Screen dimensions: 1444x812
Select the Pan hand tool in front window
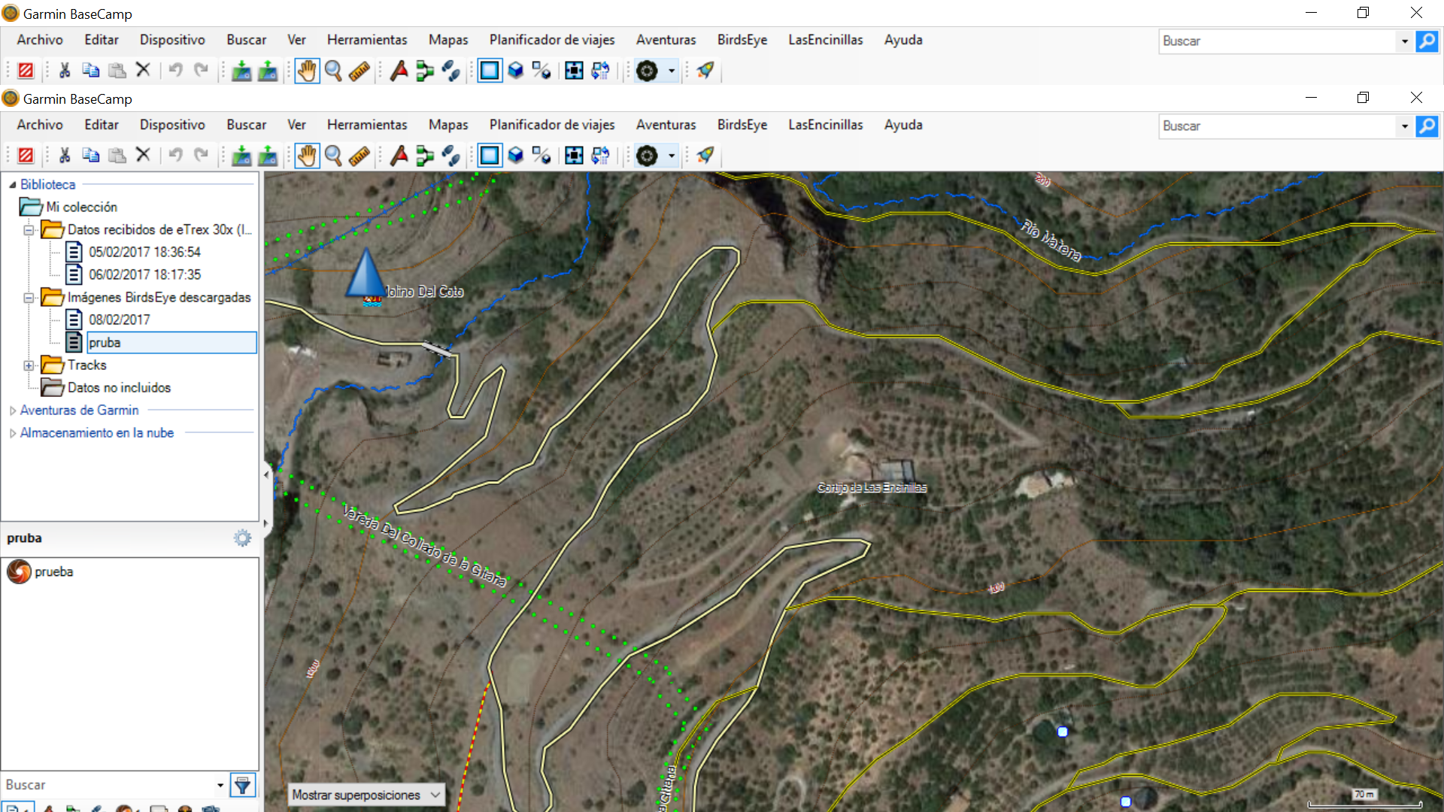point(307,156)
